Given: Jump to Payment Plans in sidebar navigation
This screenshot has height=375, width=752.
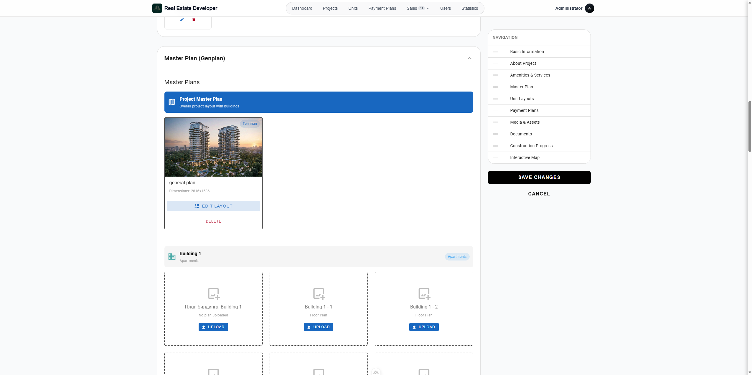Looking at the screenshot, I should pos(539,111).
